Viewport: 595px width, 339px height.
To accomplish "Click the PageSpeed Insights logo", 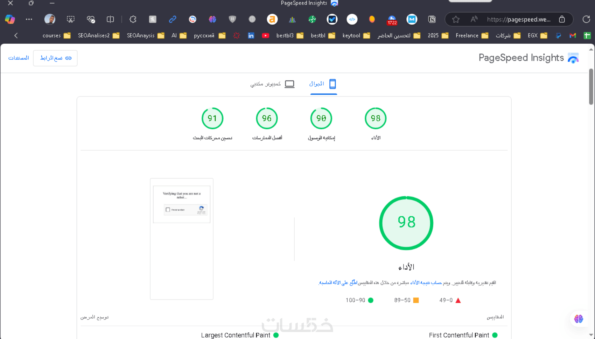I will [529, 58].
